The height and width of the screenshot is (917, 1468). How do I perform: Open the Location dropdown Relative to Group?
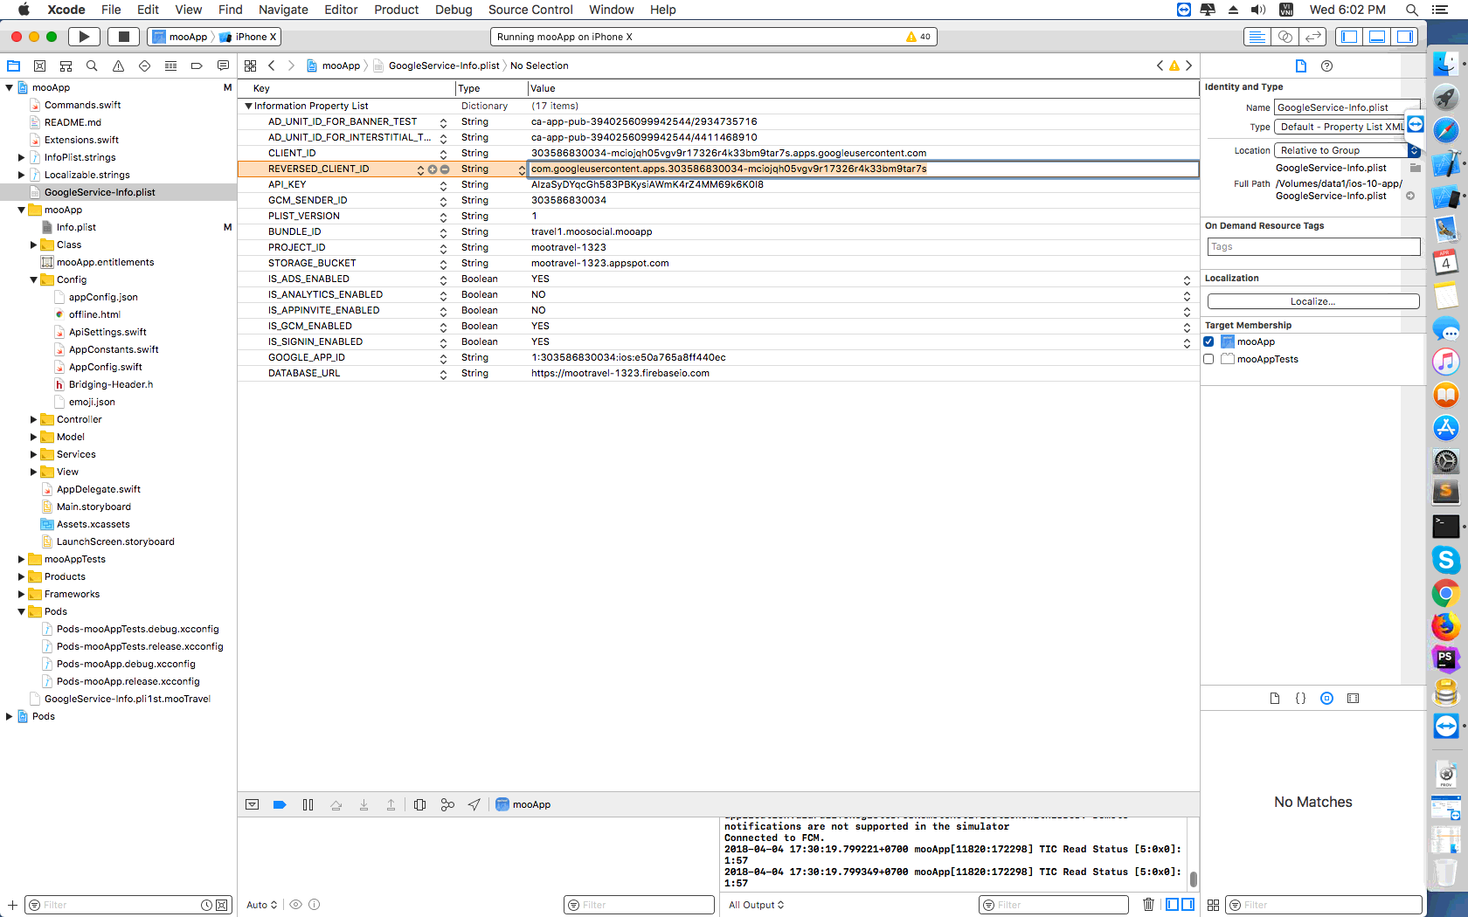(1347, 151)
